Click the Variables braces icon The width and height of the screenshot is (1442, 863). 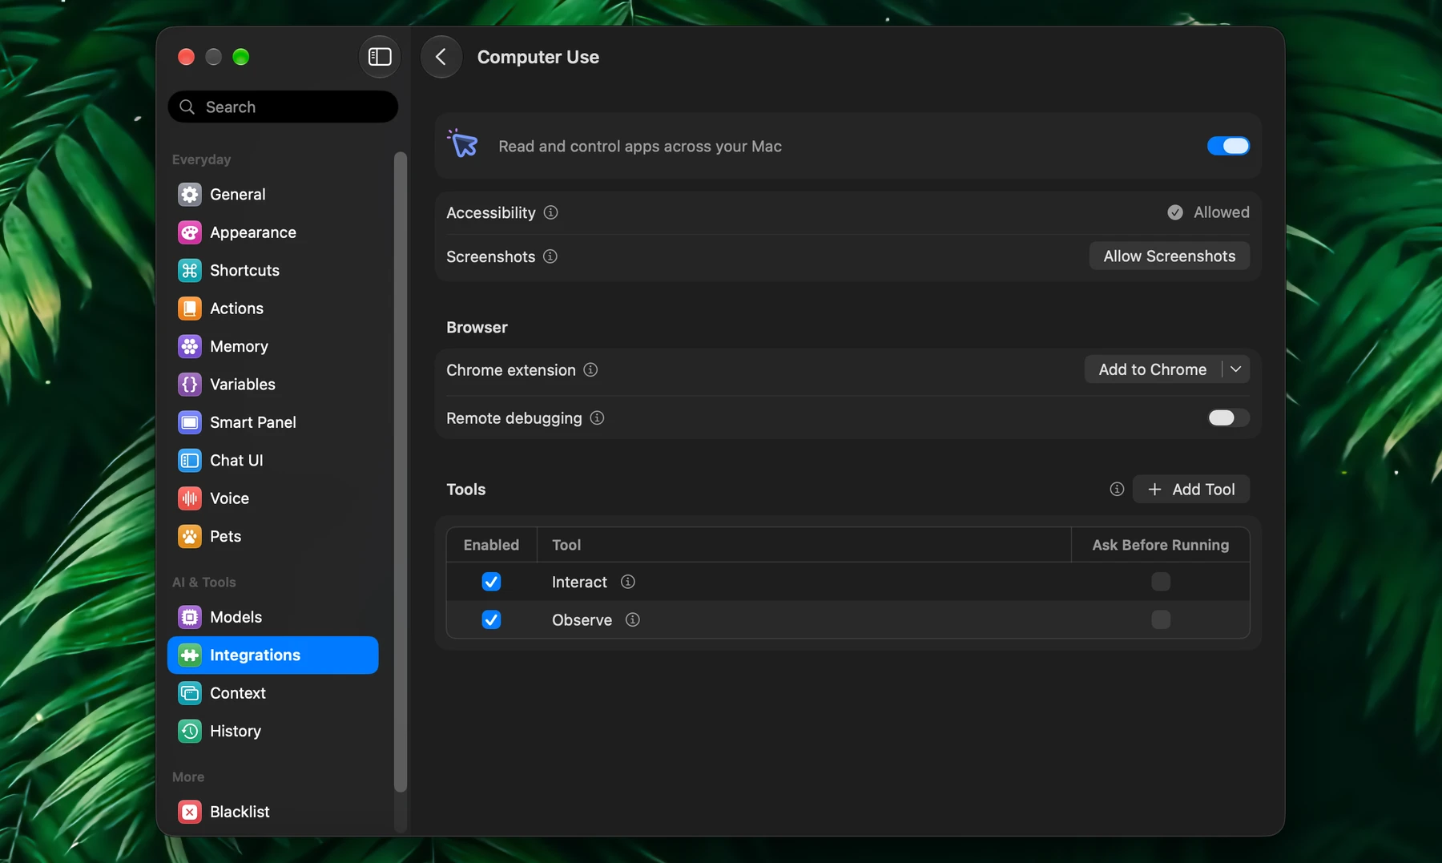(x=190, y=384)
